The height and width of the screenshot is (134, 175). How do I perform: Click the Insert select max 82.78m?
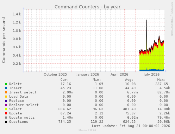tap(164, 92)
